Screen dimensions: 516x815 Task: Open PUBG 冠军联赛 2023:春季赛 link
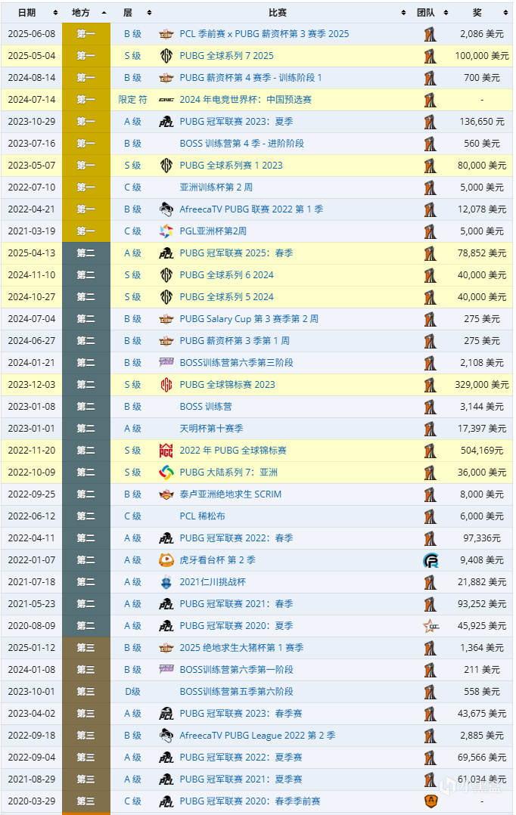tap(241, 714)
